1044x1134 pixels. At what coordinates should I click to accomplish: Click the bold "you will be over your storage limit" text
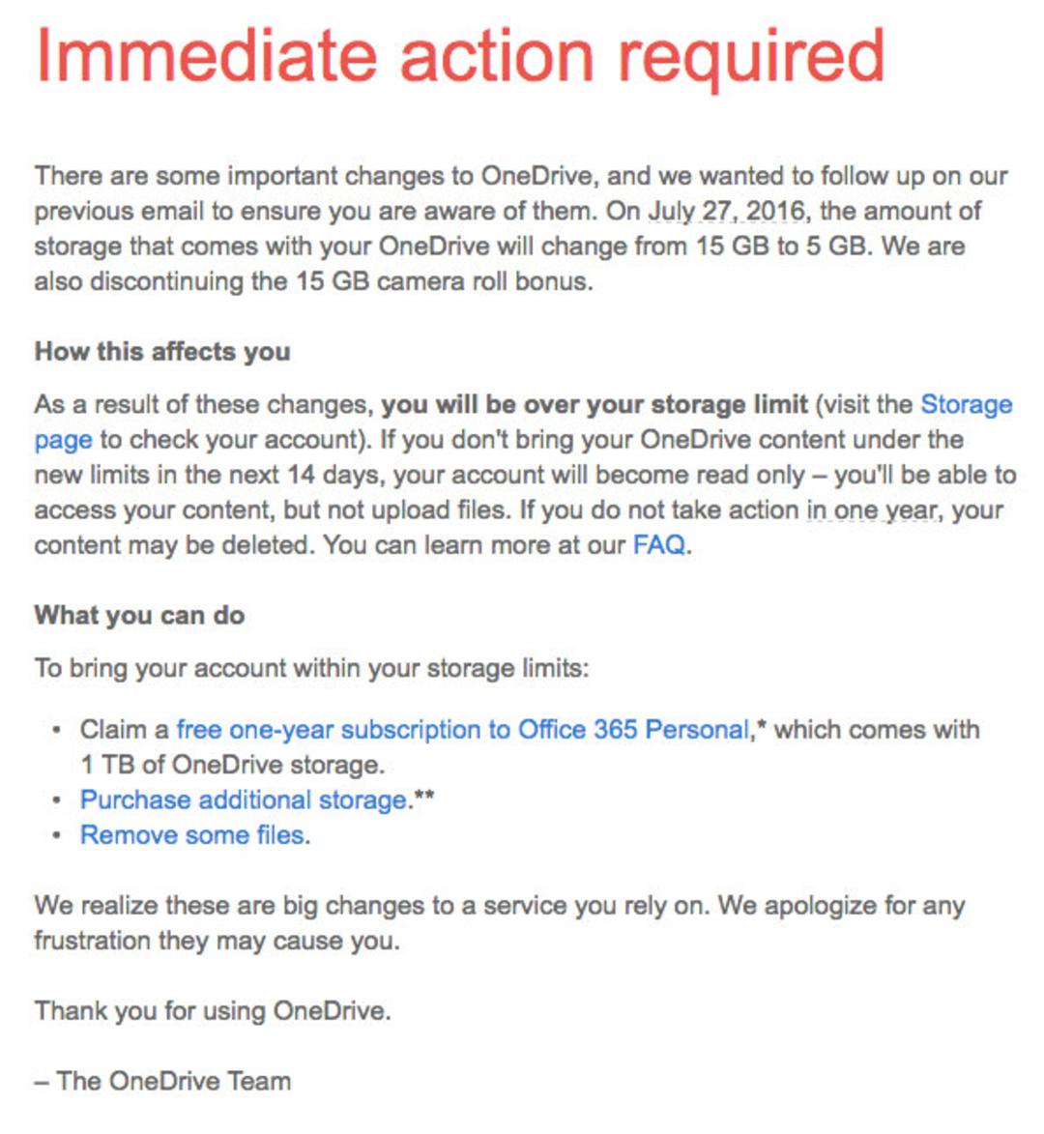[x=594, y=404]
